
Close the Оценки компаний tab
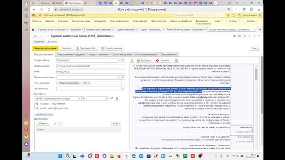[137, 30]
